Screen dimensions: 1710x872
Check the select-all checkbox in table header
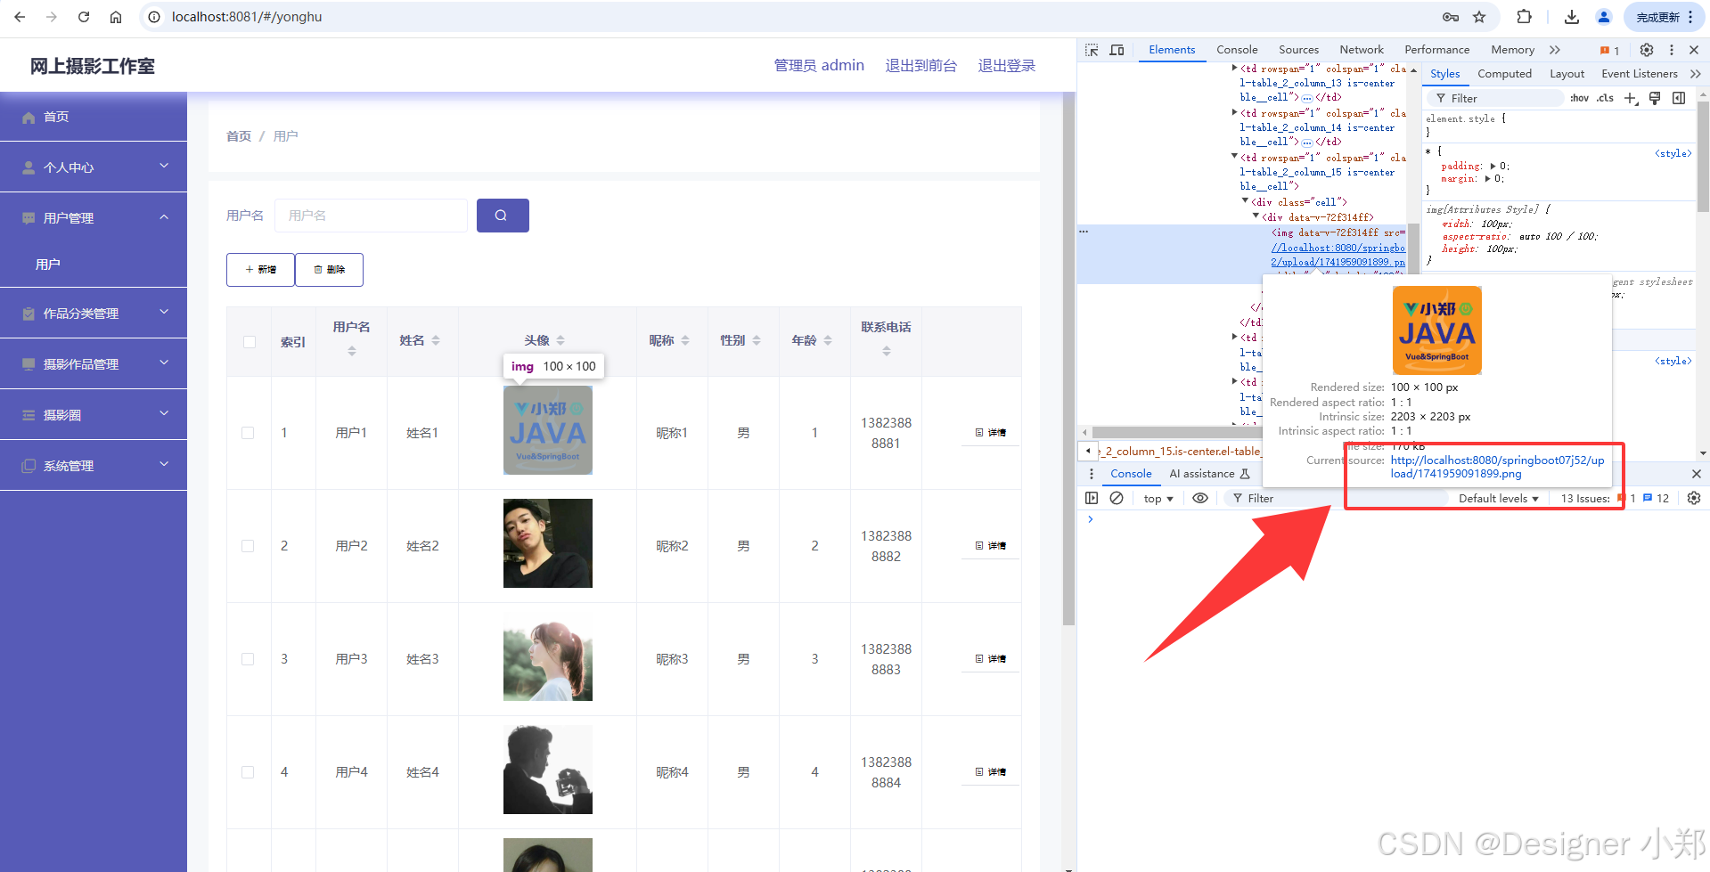[x=248, y=341]
